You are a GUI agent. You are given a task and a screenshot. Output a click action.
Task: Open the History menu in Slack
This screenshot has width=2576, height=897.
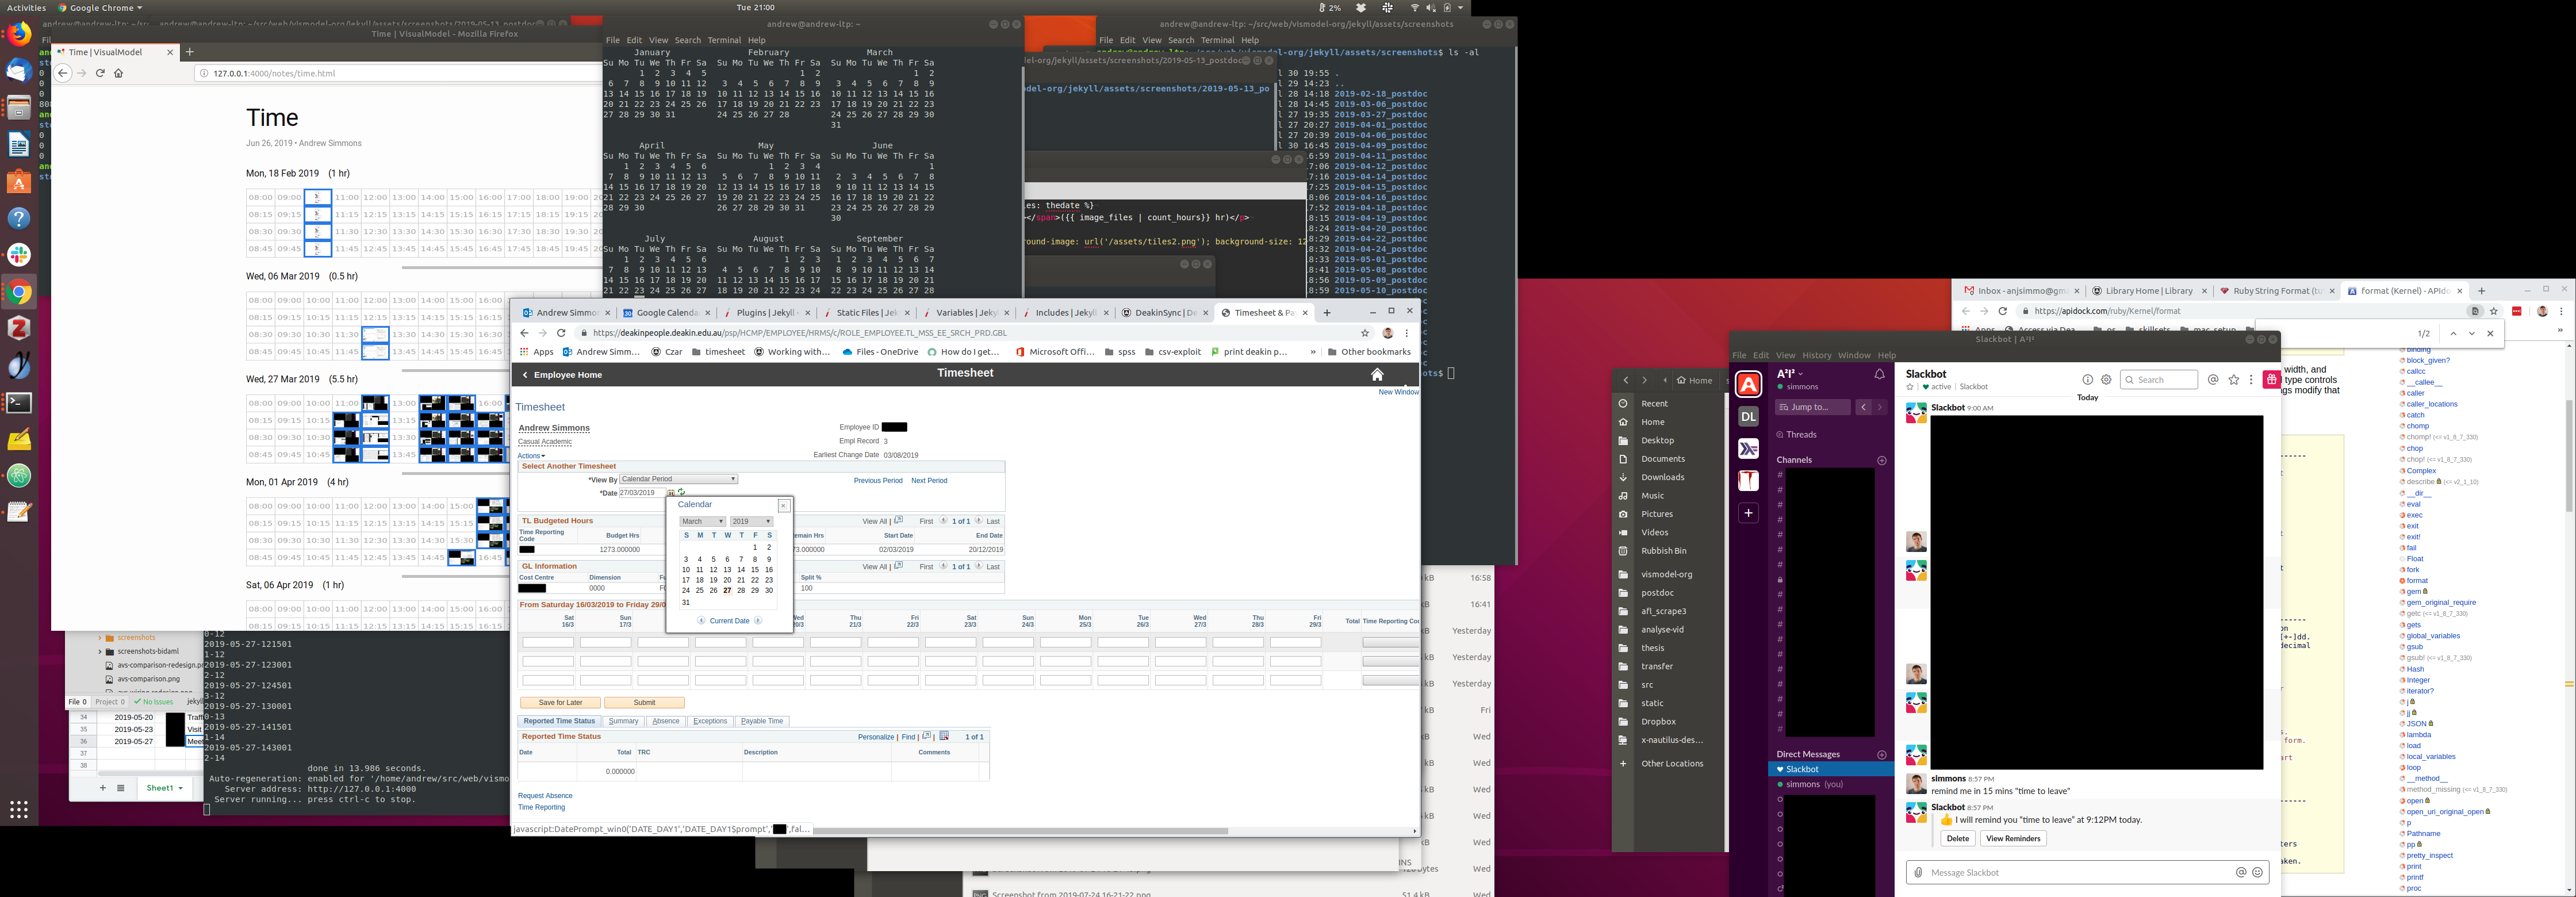click(x=1816, y=355)
